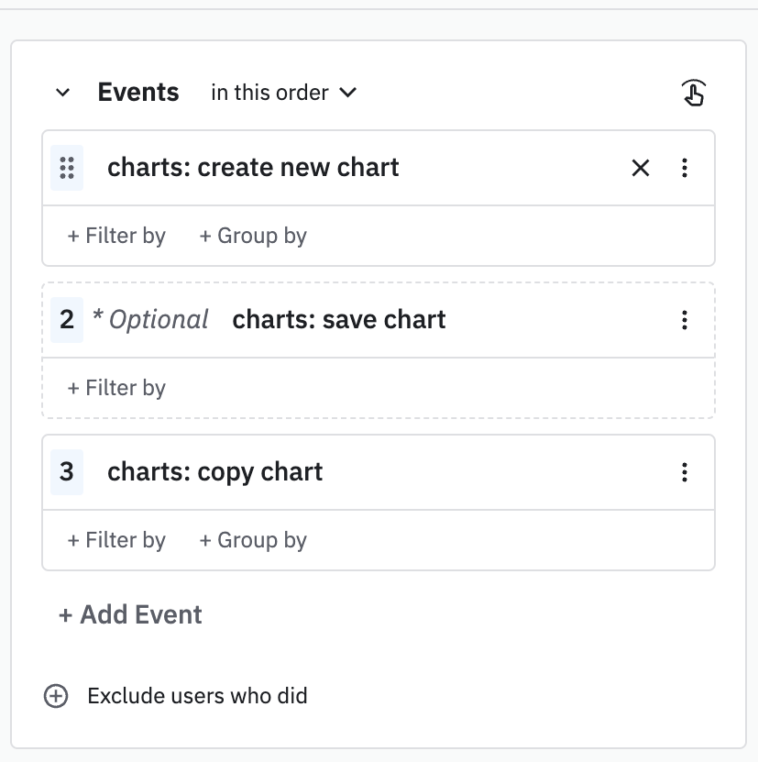Open the 'in this order' dropdown
This screenshot has width=758, height=762.
(283, 93)
